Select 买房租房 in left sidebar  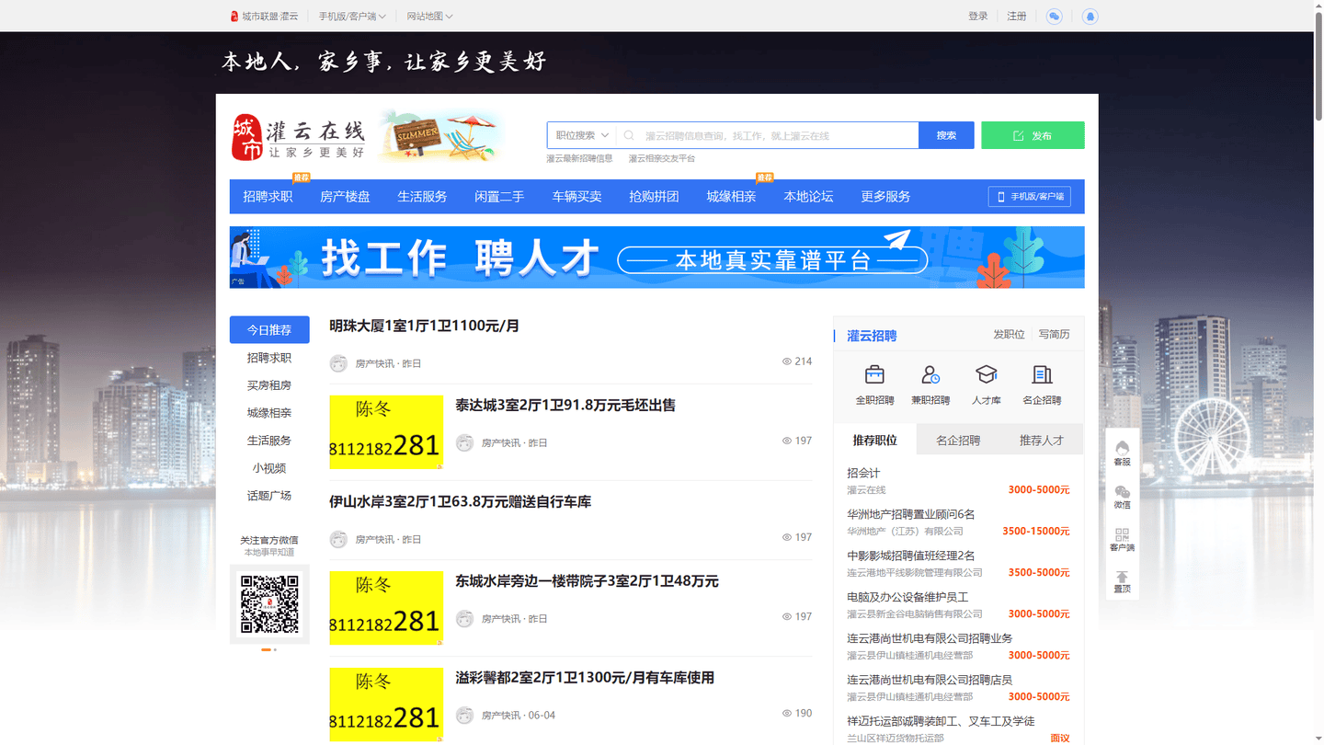269,385
